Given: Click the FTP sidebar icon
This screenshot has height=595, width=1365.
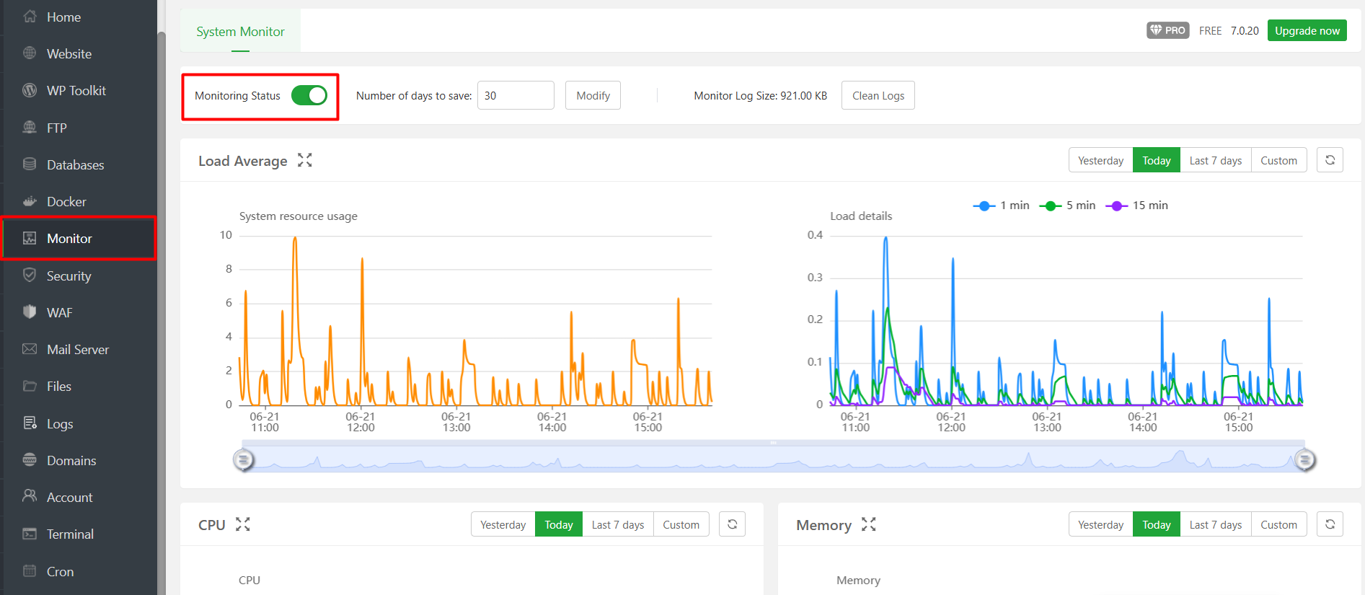Looking at the screenshot, I should tap(30, 128).
